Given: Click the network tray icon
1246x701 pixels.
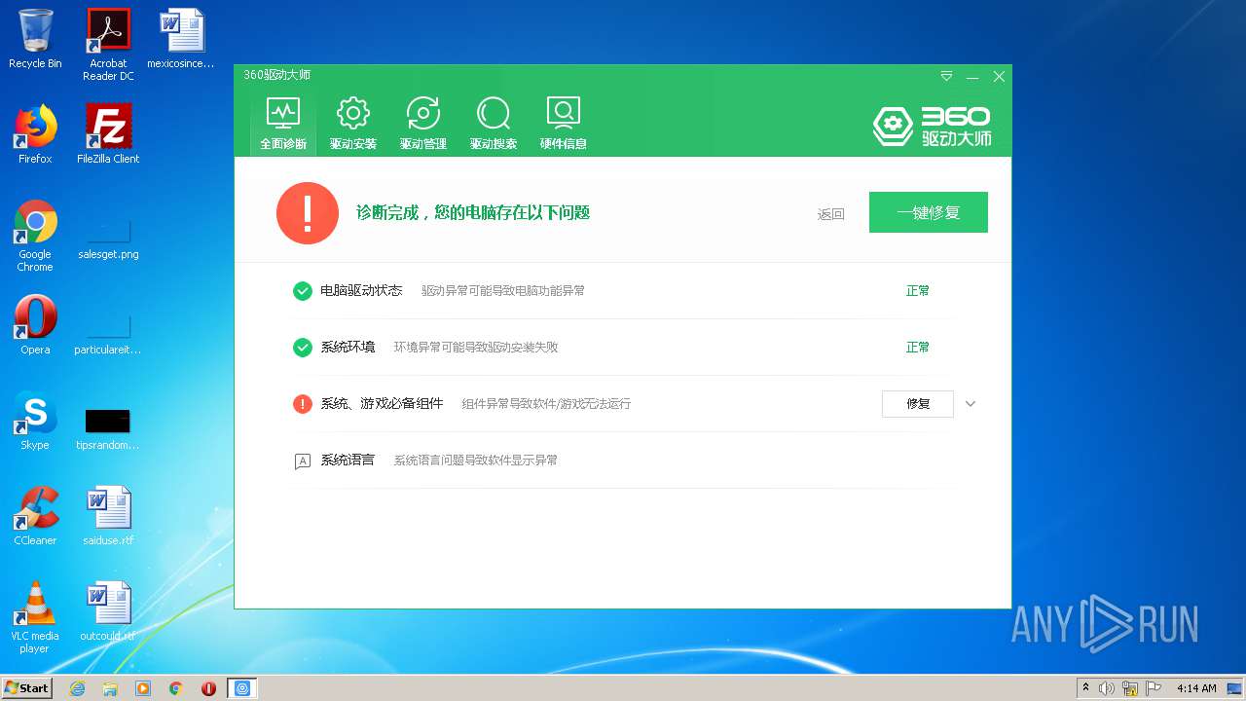Looking at the screenshot, I should click(x=1130, y=688).
